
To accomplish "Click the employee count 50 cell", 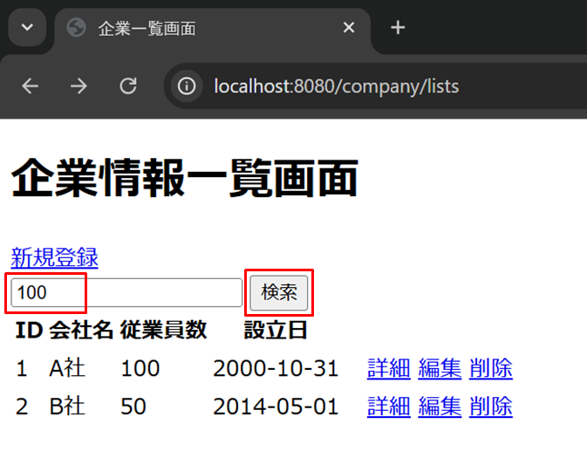I will click(133, 407).
